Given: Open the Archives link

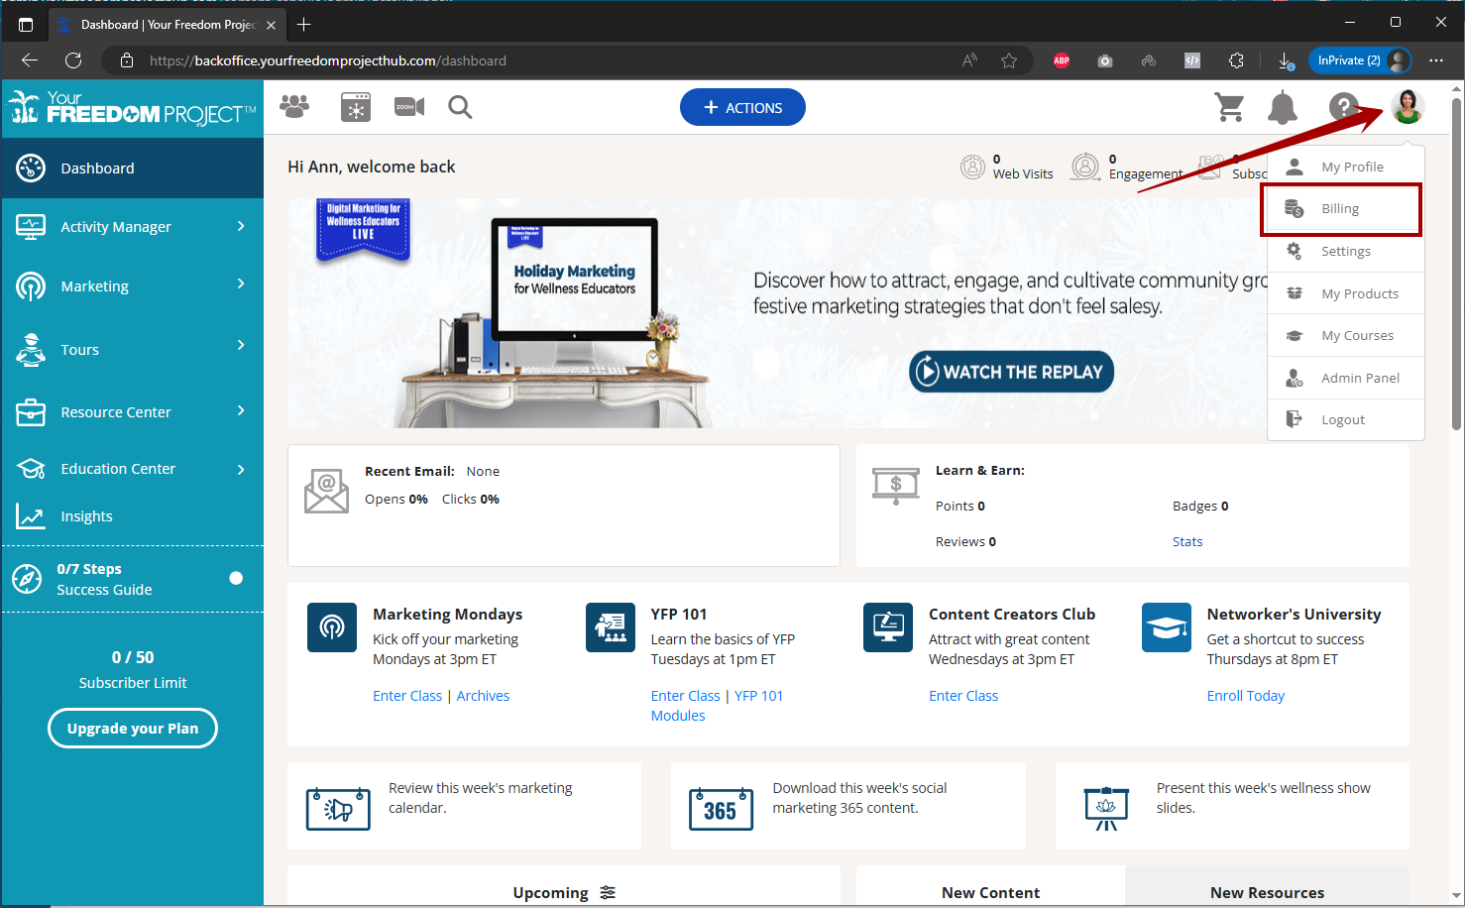Looking at the screenshot, I should 483,696.
